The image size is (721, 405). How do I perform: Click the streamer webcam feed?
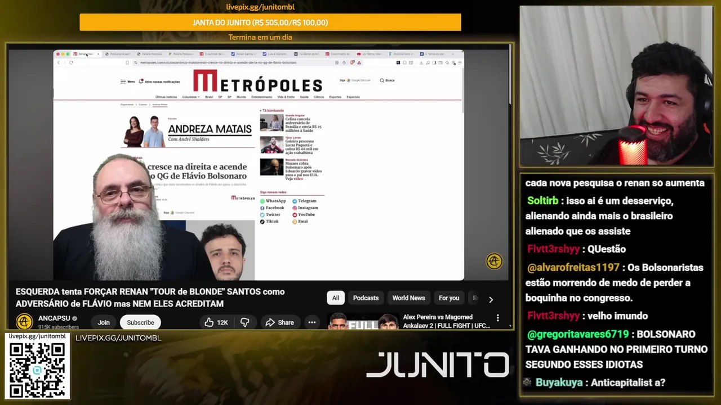616,85
